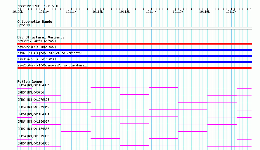The image size is (260, 150).
Task: Select transcript GPR64|NM_001184835 label
Action: coord(33,85)
